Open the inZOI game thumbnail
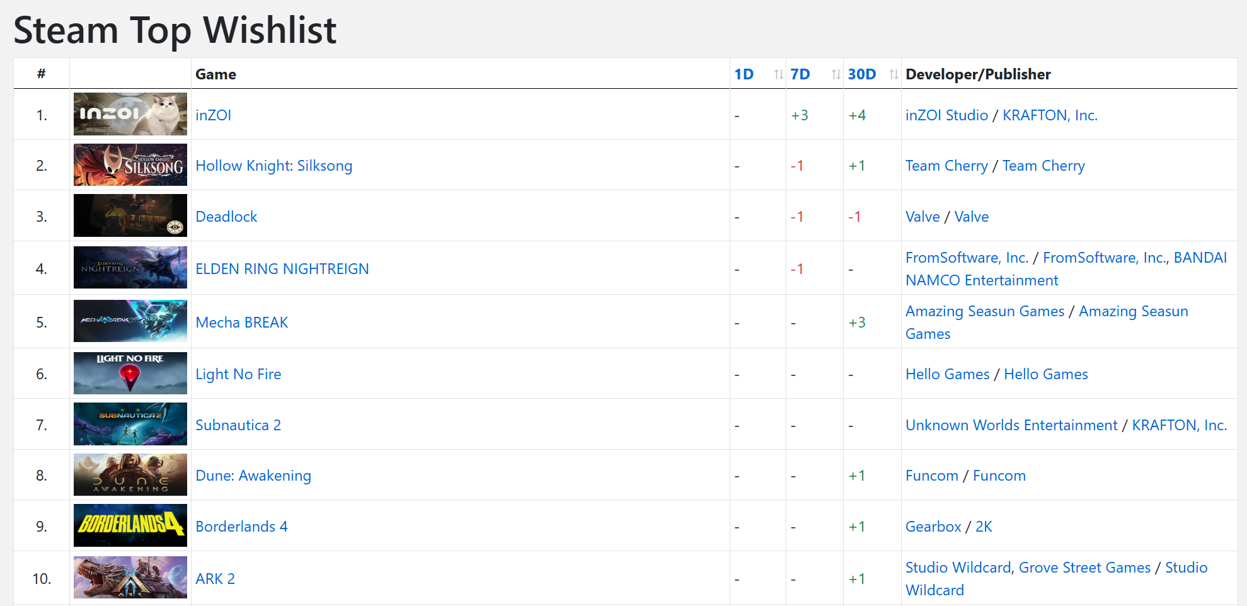This screenshot has height=606, width=1247. pos(130,114)
